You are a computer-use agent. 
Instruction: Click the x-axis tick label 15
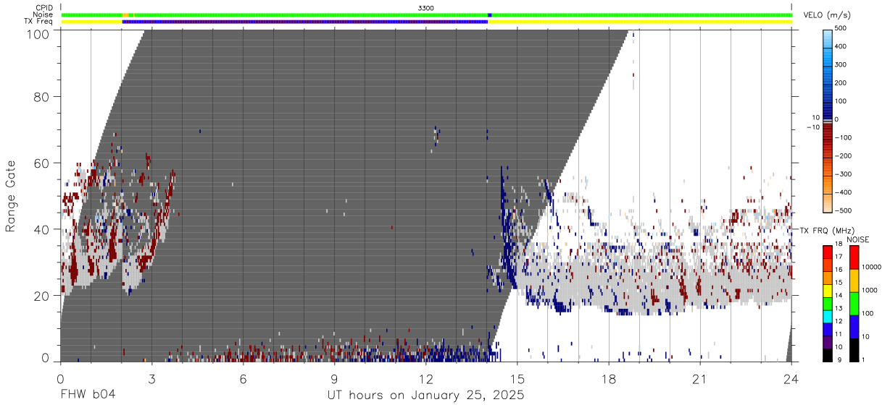517,379
